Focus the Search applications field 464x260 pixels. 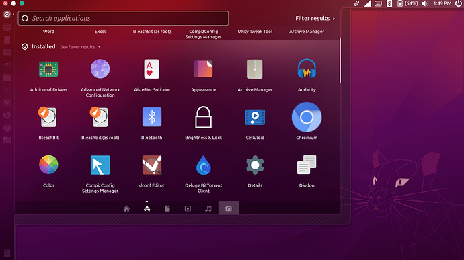pos(123,18)
